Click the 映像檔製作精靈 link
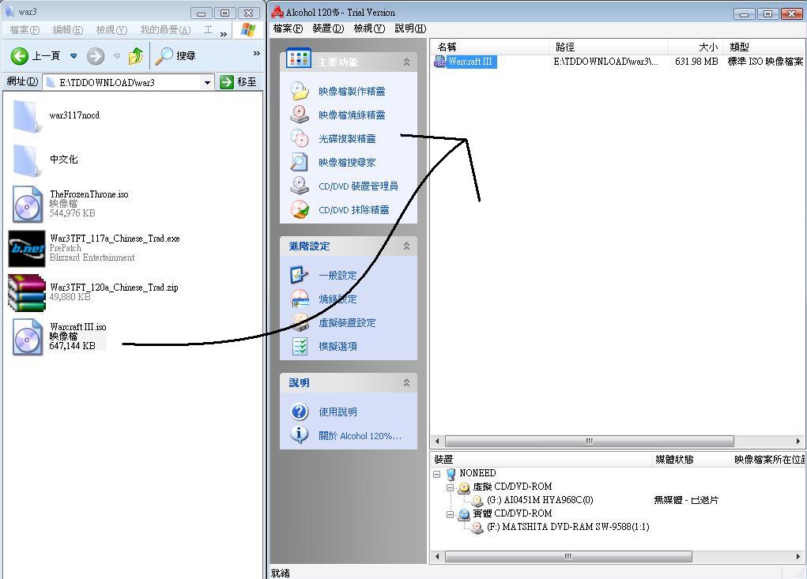The height and width of the screenshot is (579, 807). click(352, 92)
